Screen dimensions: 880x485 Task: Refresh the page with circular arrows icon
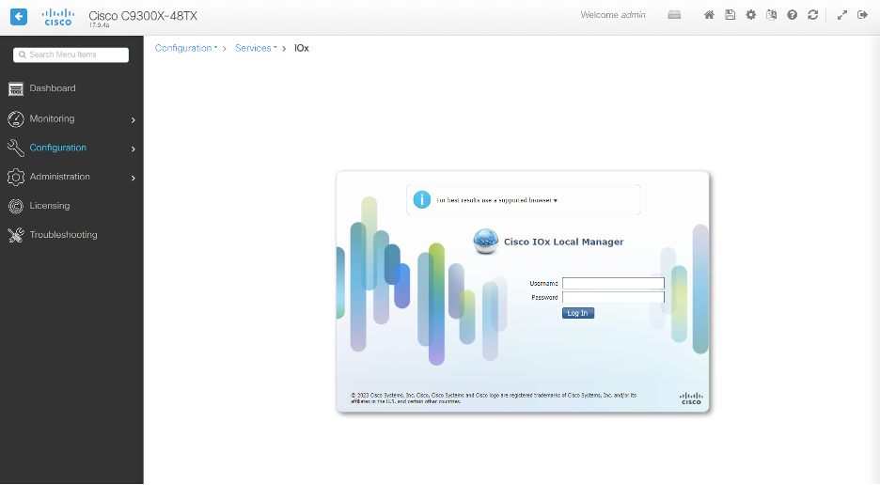pyautogui.click(x=812, y=15)
